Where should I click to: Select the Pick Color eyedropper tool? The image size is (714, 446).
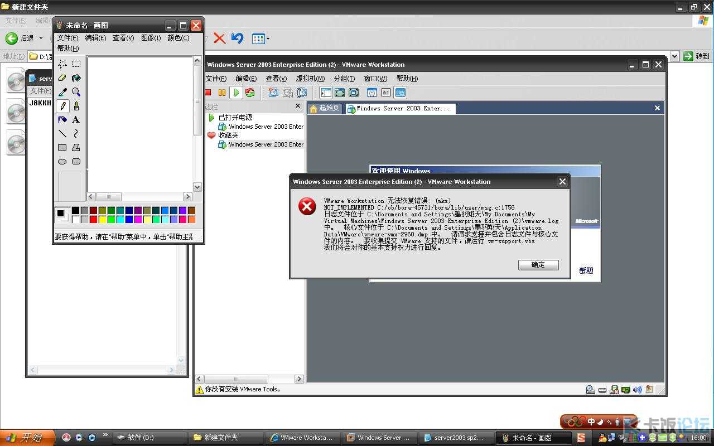click(62, 92)
